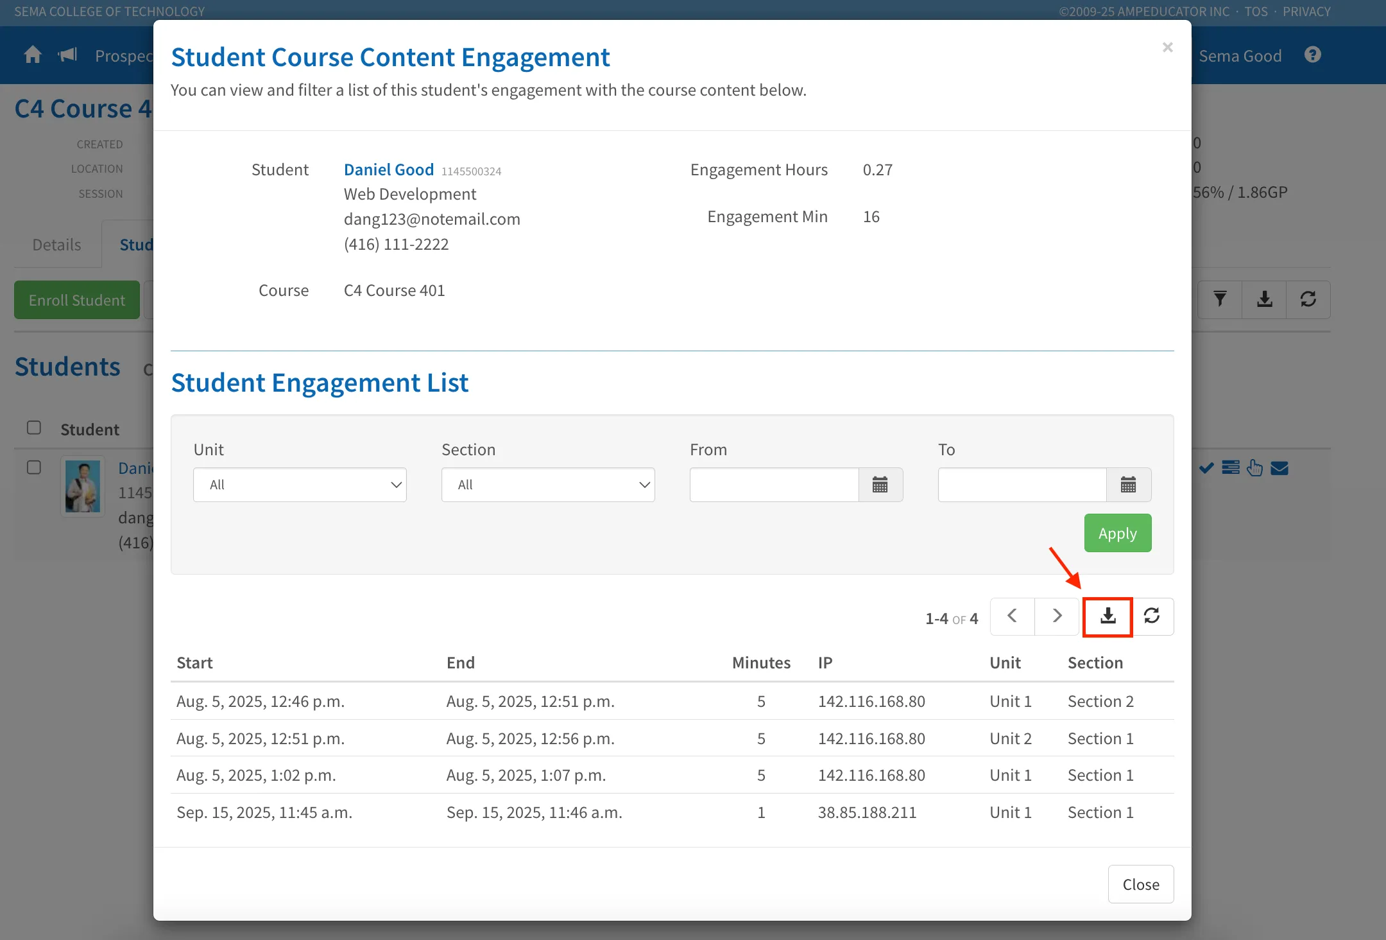Screen dimensions: 1386x940
Task: Open the Prospects menu item
Action: [x=124, y=56]
